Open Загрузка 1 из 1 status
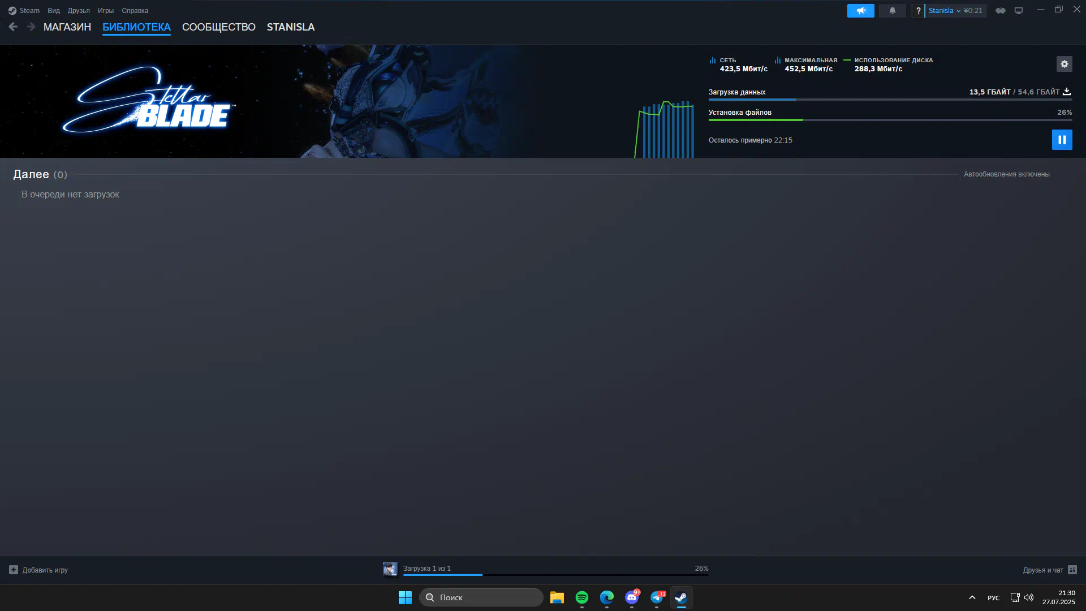This screenshot has width=1086, height=611. 427,569
